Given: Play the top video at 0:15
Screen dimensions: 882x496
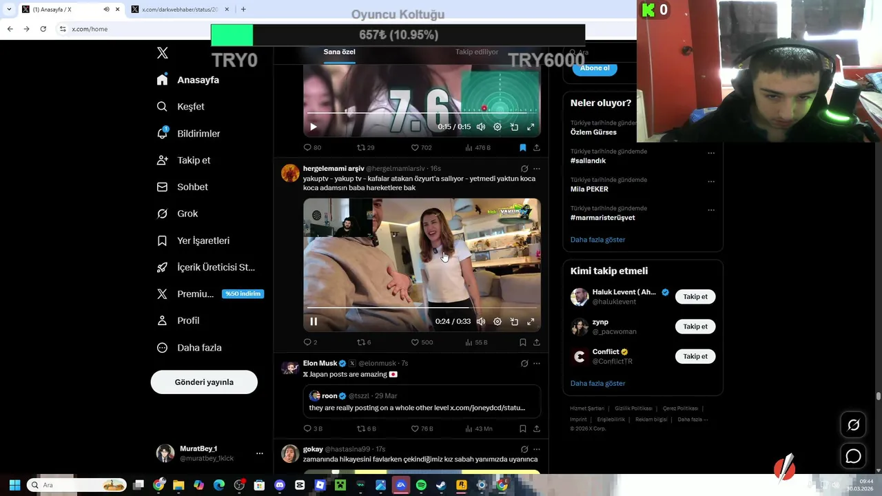Looking at the screenshot, I should pos(314,127).
